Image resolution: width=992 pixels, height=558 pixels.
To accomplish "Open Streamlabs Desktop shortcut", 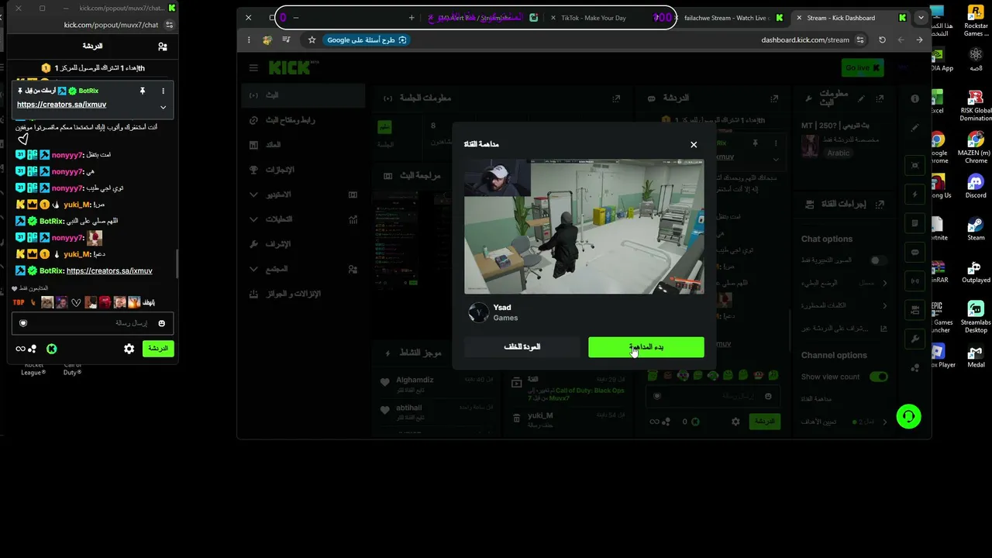I will pos(976,318).
